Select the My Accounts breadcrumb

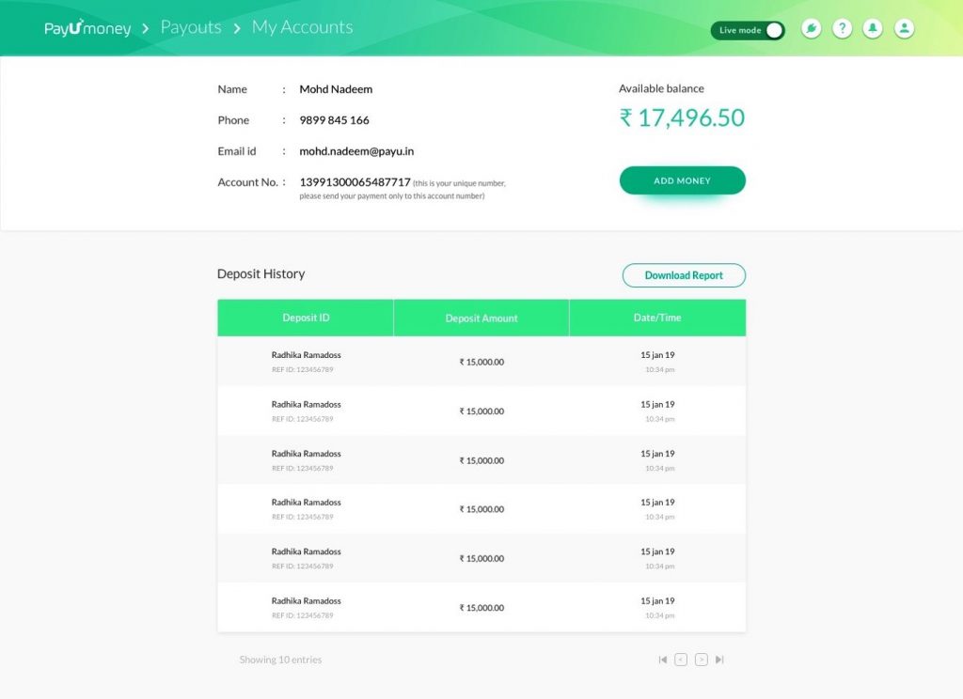(x=301, y=27)
